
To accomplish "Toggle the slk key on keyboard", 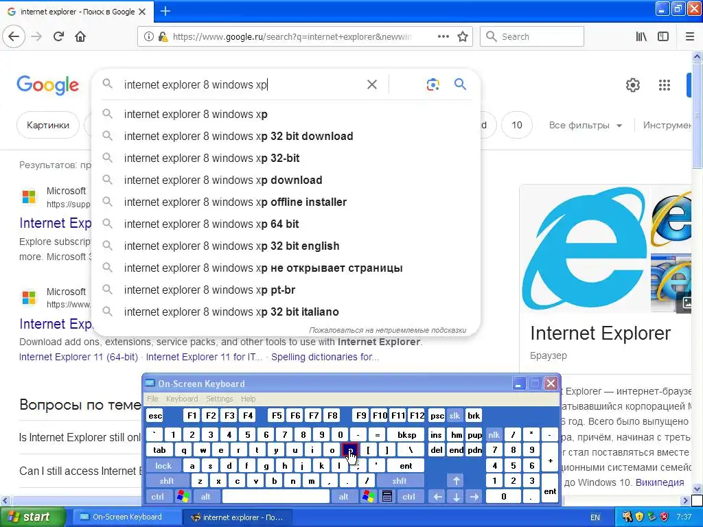I will [x=454, y=416].
